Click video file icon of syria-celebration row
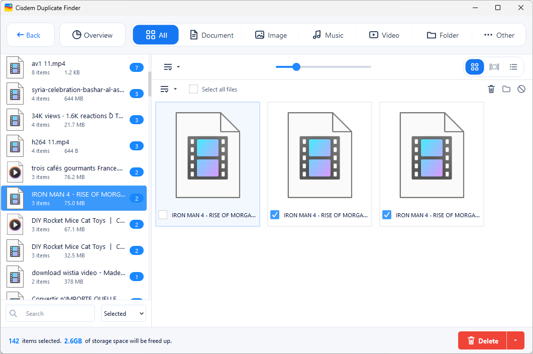The height and width of the screenshot is (354, 533). tap(15, 94)
